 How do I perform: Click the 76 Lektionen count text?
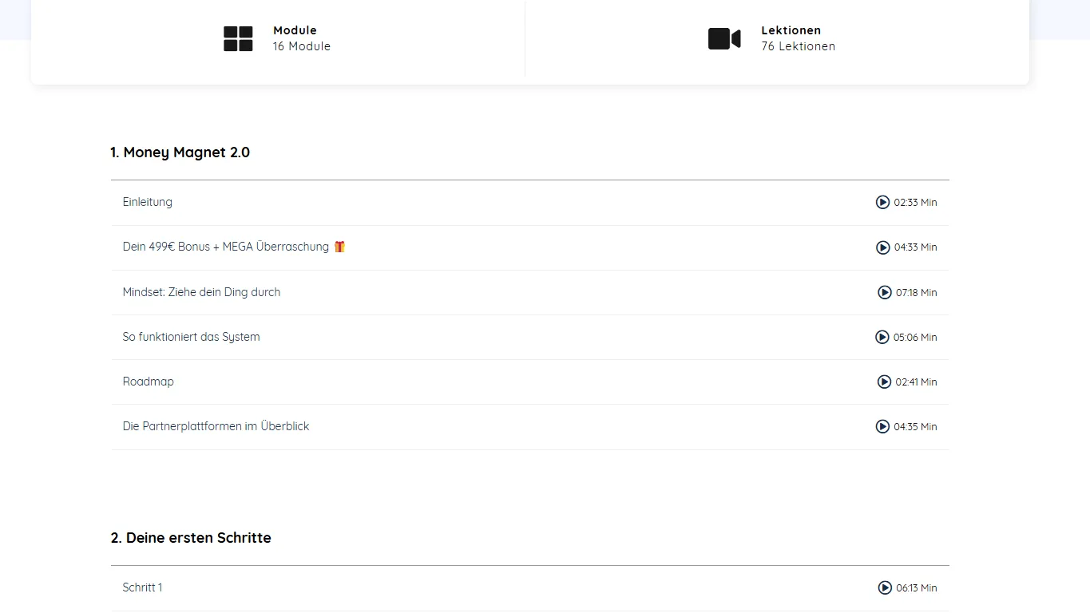point(798,46)
